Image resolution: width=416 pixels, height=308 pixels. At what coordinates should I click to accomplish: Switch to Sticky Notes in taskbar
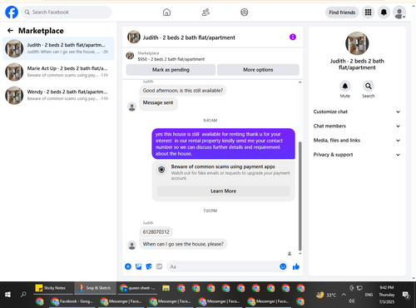(53, 288)
